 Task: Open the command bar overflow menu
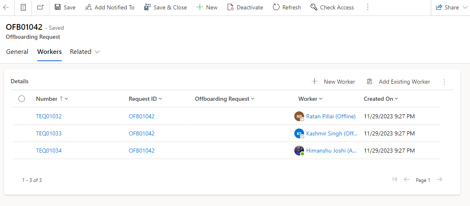[x=367, y=7]
